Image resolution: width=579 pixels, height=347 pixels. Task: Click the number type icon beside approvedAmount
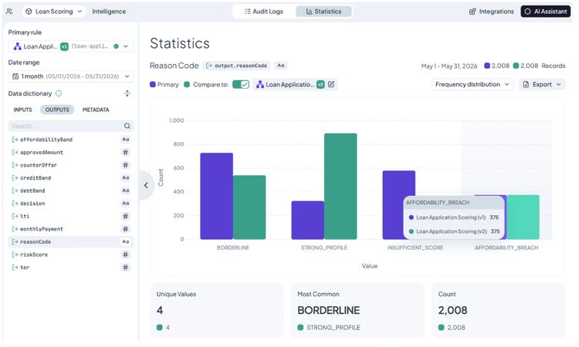click(x=126, y=153)
